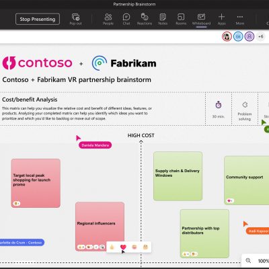Choose the red heart reaction in popup
Image resolution: width=269 pixels, height=269 pixels.
pyautogui.click(x=123, y=247)
